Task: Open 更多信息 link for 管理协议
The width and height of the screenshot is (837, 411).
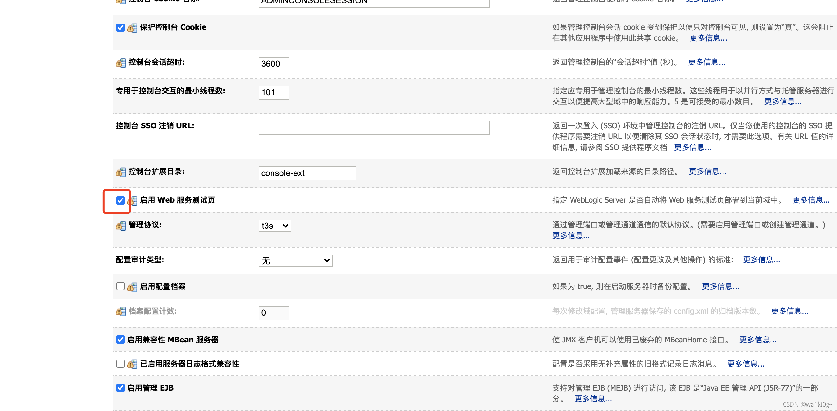Action: tap(571, 236)
